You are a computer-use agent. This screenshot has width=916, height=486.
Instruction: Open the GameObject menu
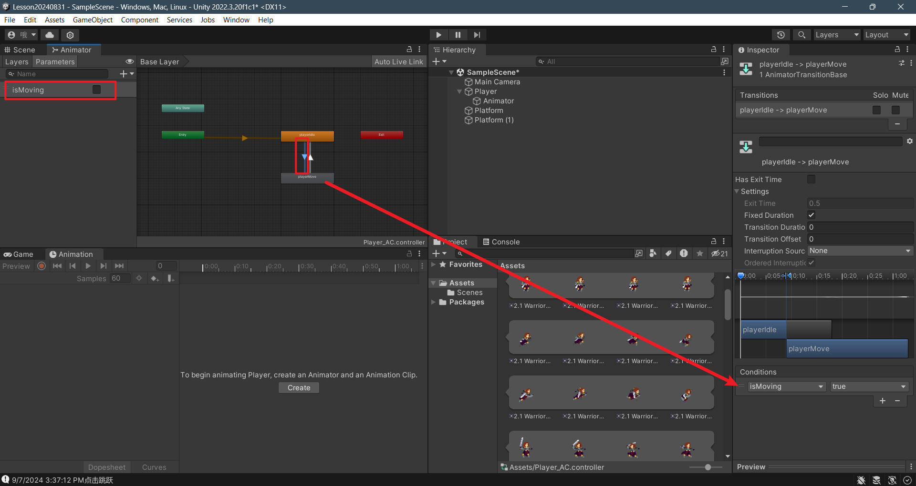pos(93,20)
